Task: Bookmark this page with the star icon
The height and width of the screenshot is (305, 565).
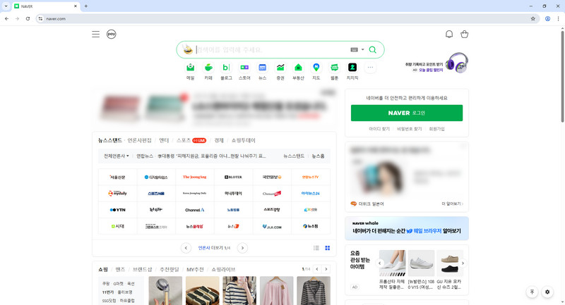Action: coord(533,19)
